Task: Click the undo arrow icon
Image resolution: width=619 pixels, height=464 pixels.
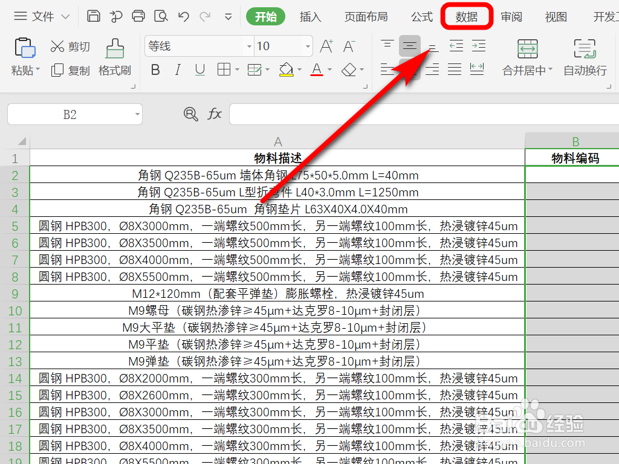Action: pyautogui.click(x=184, y=16)
